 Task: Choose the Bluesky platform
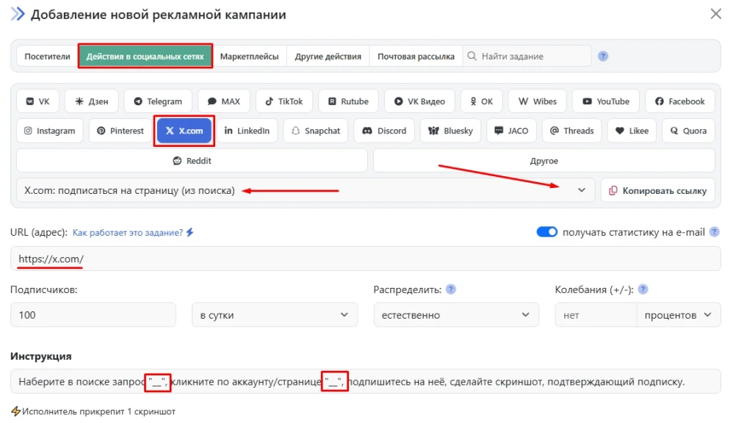450,131
